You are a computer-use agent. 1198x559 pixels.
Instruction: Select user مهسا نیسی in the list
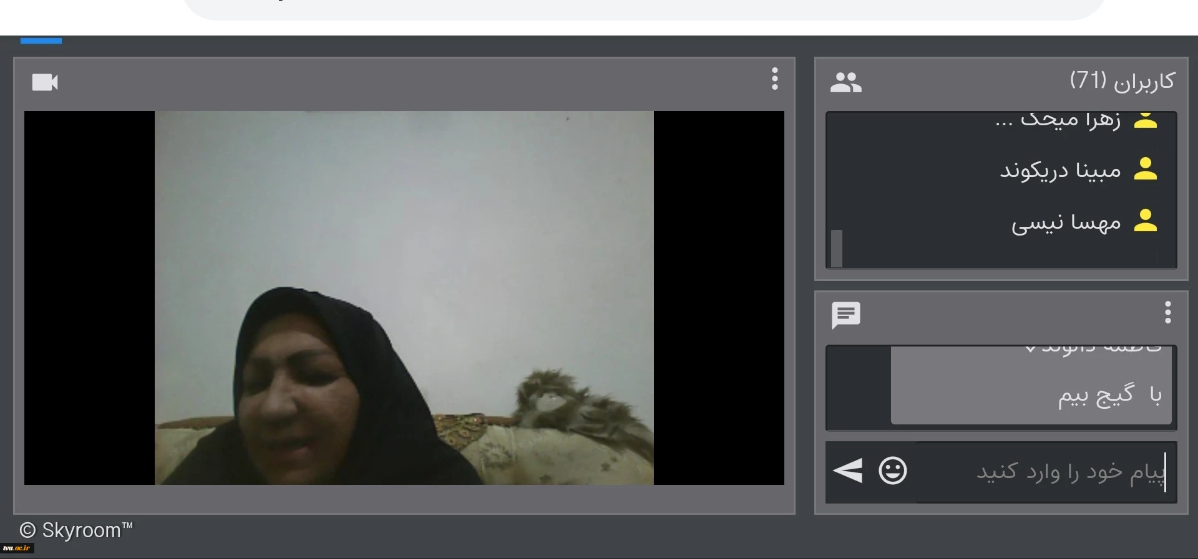click(1066, 222)
